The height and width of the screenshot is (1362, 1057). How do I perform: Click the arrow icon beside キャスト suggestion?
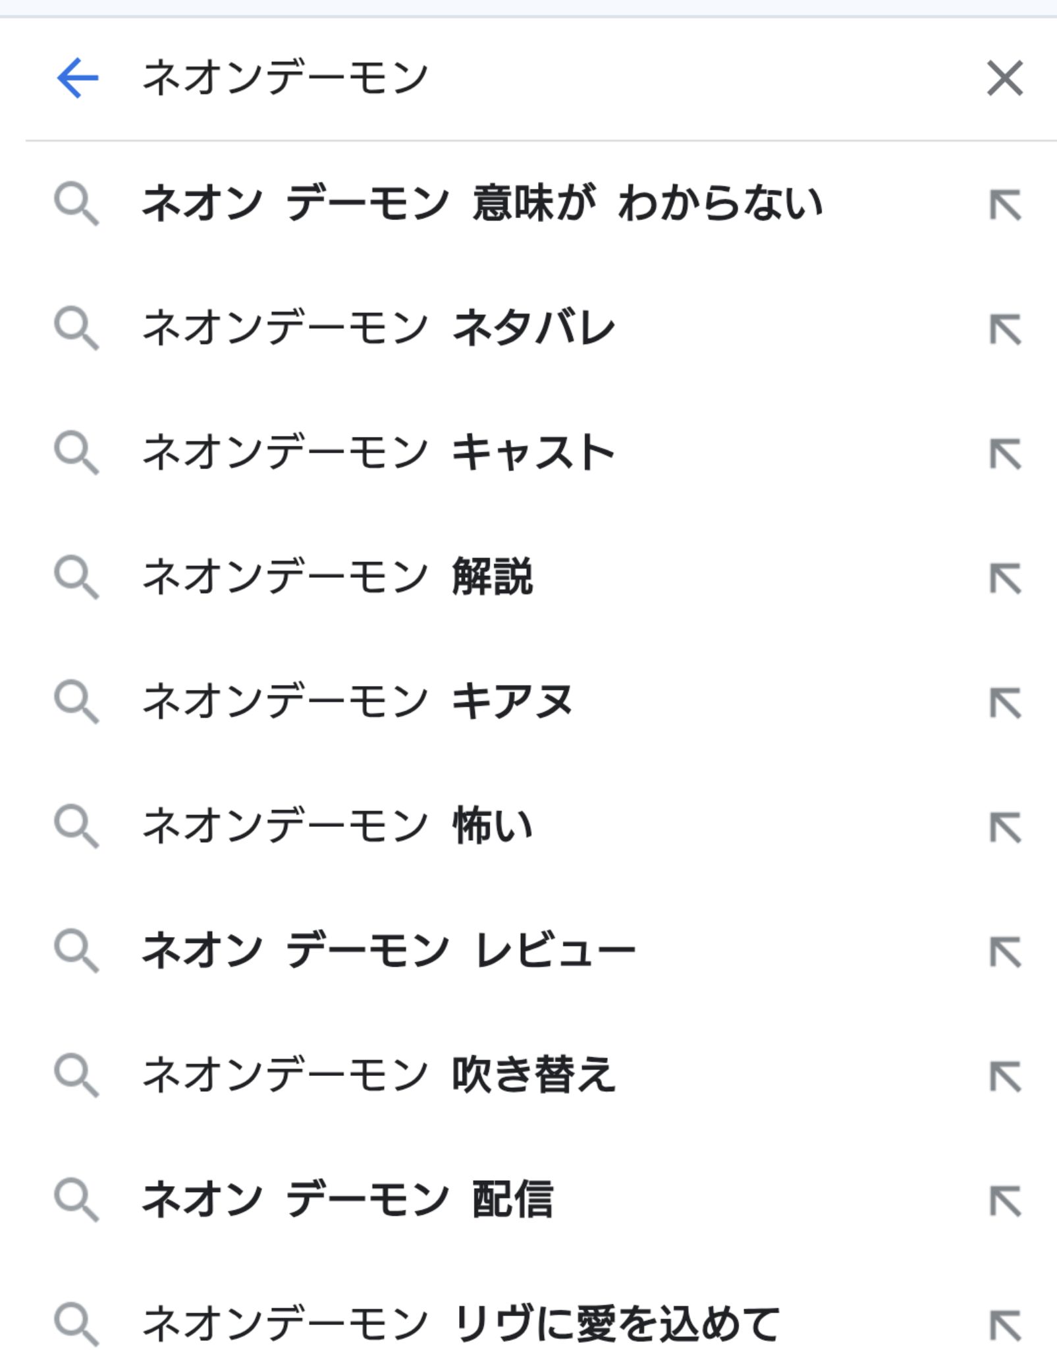point(1005,454)
